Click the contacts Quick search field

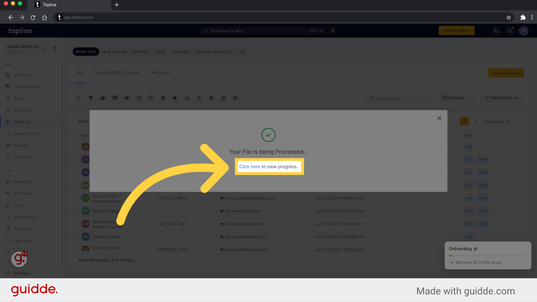pyautogui.click(x=399, y=98)
